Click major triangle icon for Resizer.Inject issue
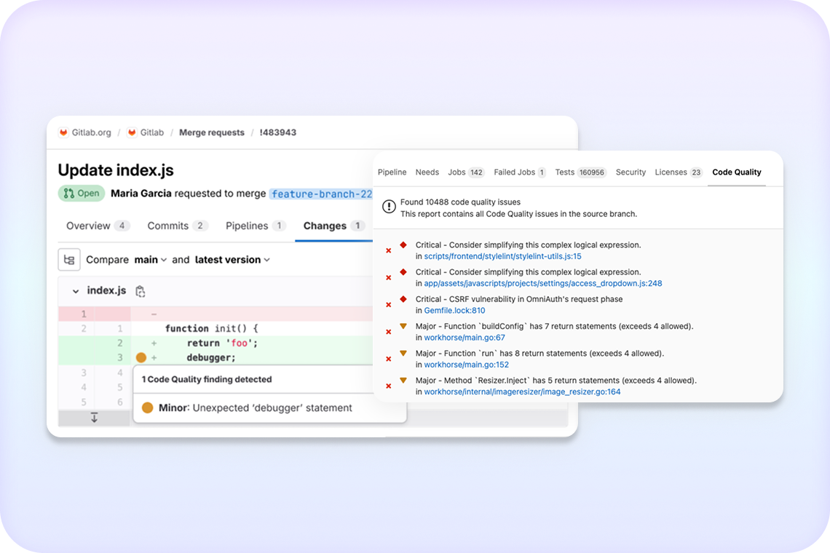 [403, 380]
